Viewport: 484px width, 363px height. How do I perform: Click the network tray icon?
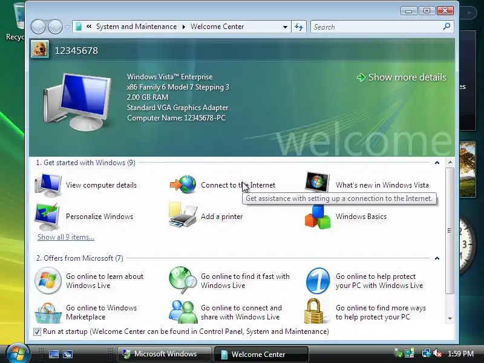(x=427, y=353)
